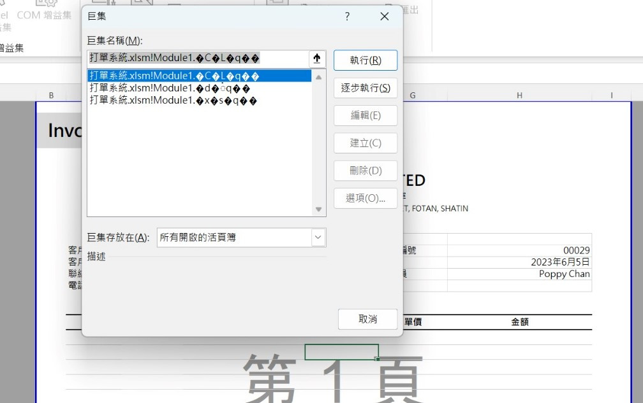Click the COM 增益集 ribbon button
This screenshot has width=643, height=403.
(44, 11)
